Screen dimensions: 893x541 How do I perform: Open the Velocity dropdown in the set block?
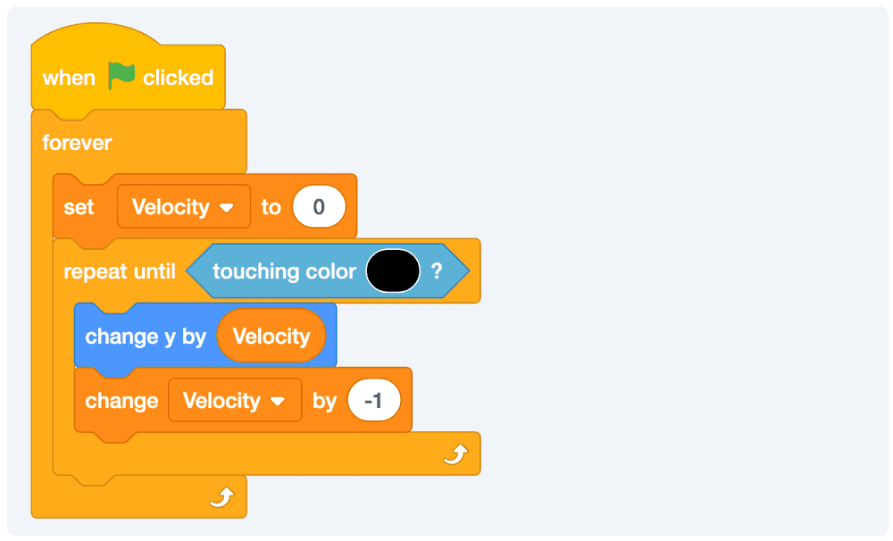point(183,207)
